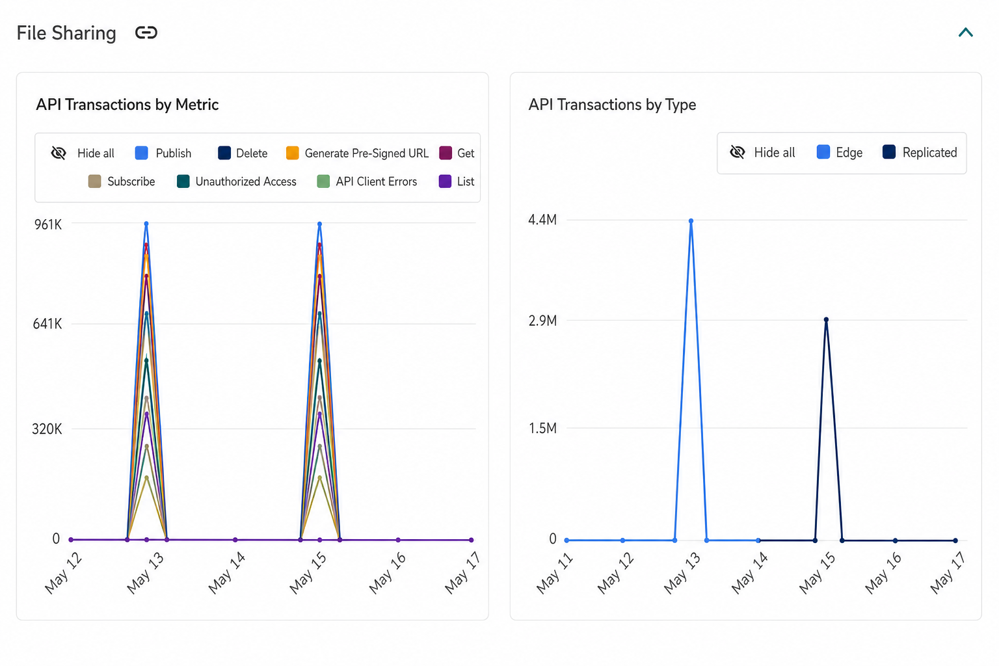The image size is (999, 666).
Task: Toggle Unauthorized Access legend swatch
Action: [x=183, y=181]
